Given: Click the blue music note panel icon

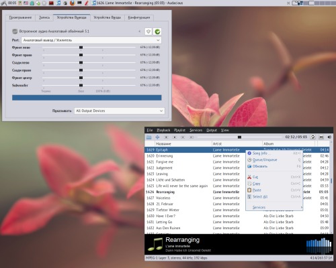Looking at the screenshot, I should 58,3.
